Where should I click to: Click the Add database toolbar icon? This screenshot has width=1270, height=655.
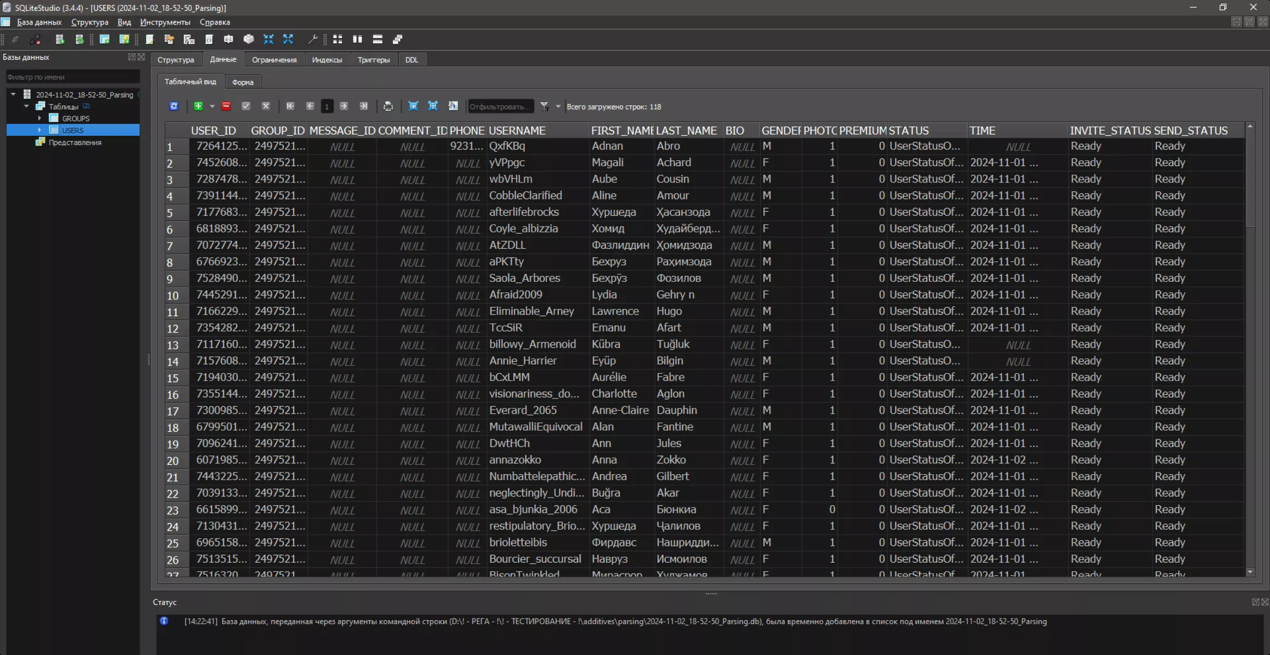[60, 39]
